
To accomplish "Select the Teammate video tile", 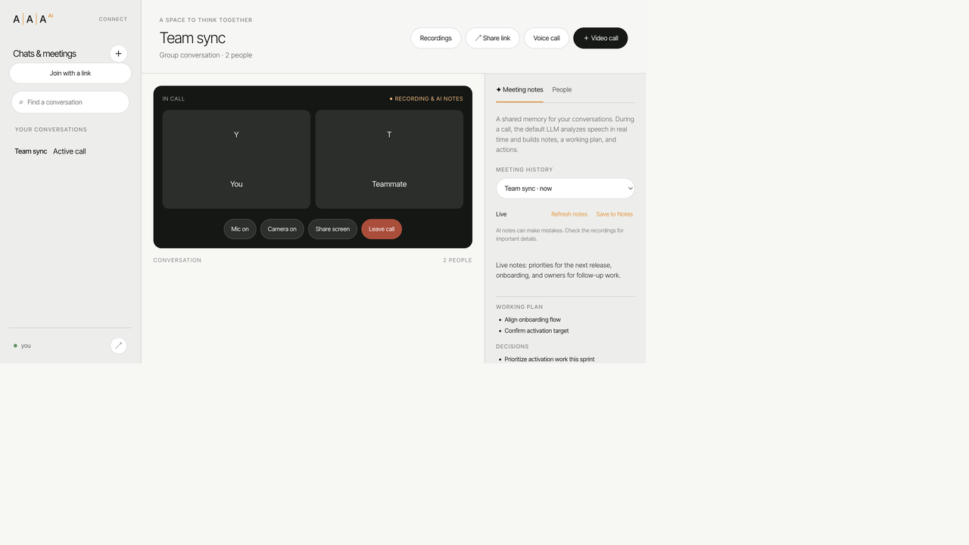I will 389,159.
